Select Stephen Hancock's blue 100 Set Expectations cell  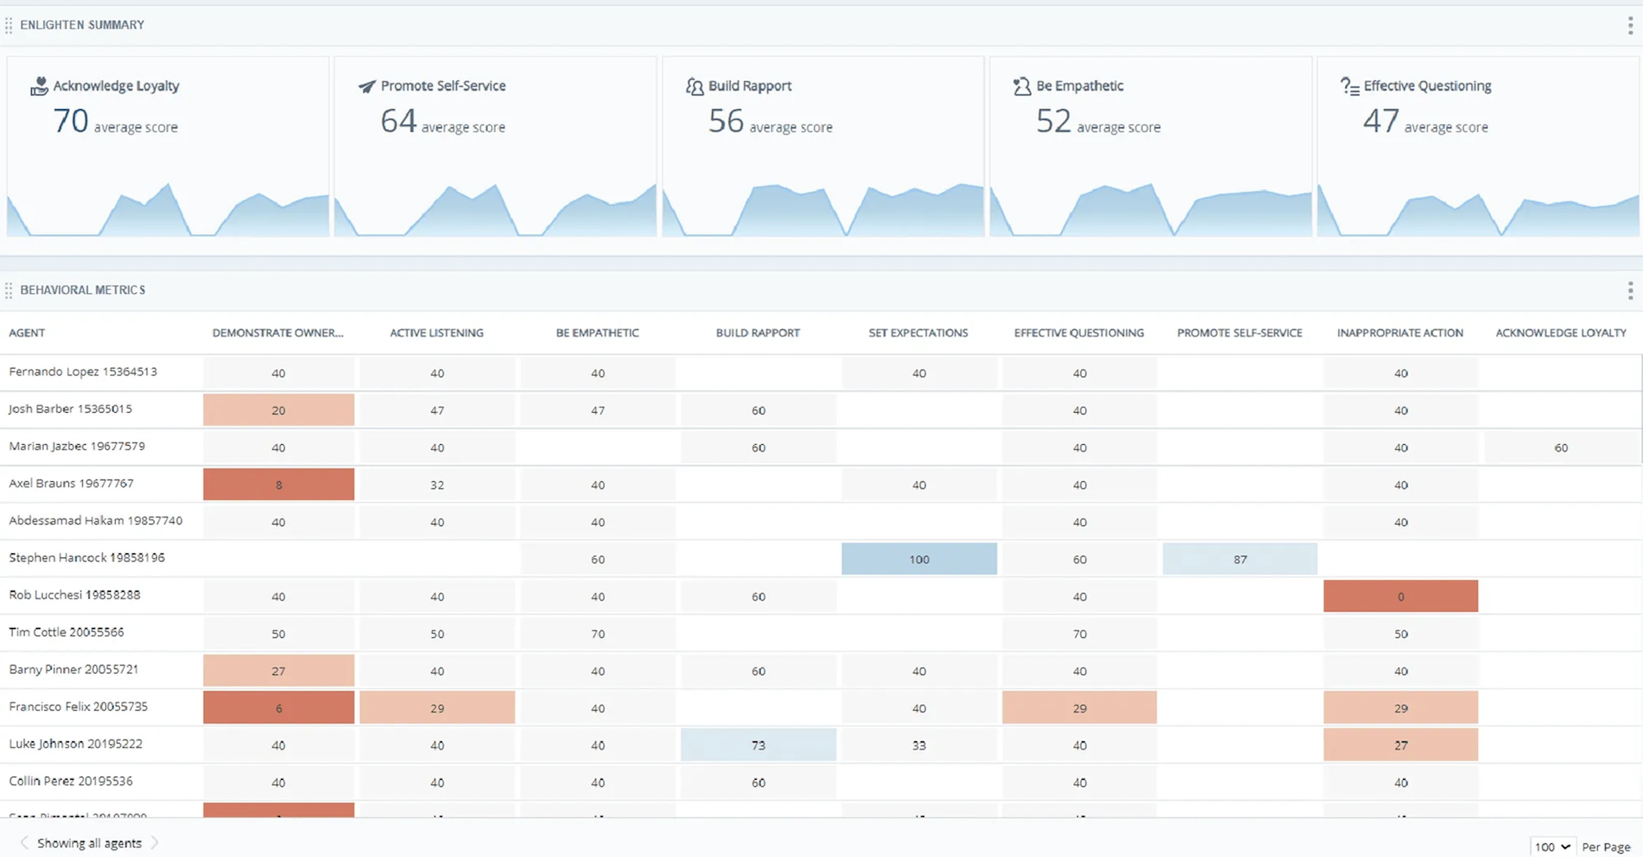tap(919, 559)
